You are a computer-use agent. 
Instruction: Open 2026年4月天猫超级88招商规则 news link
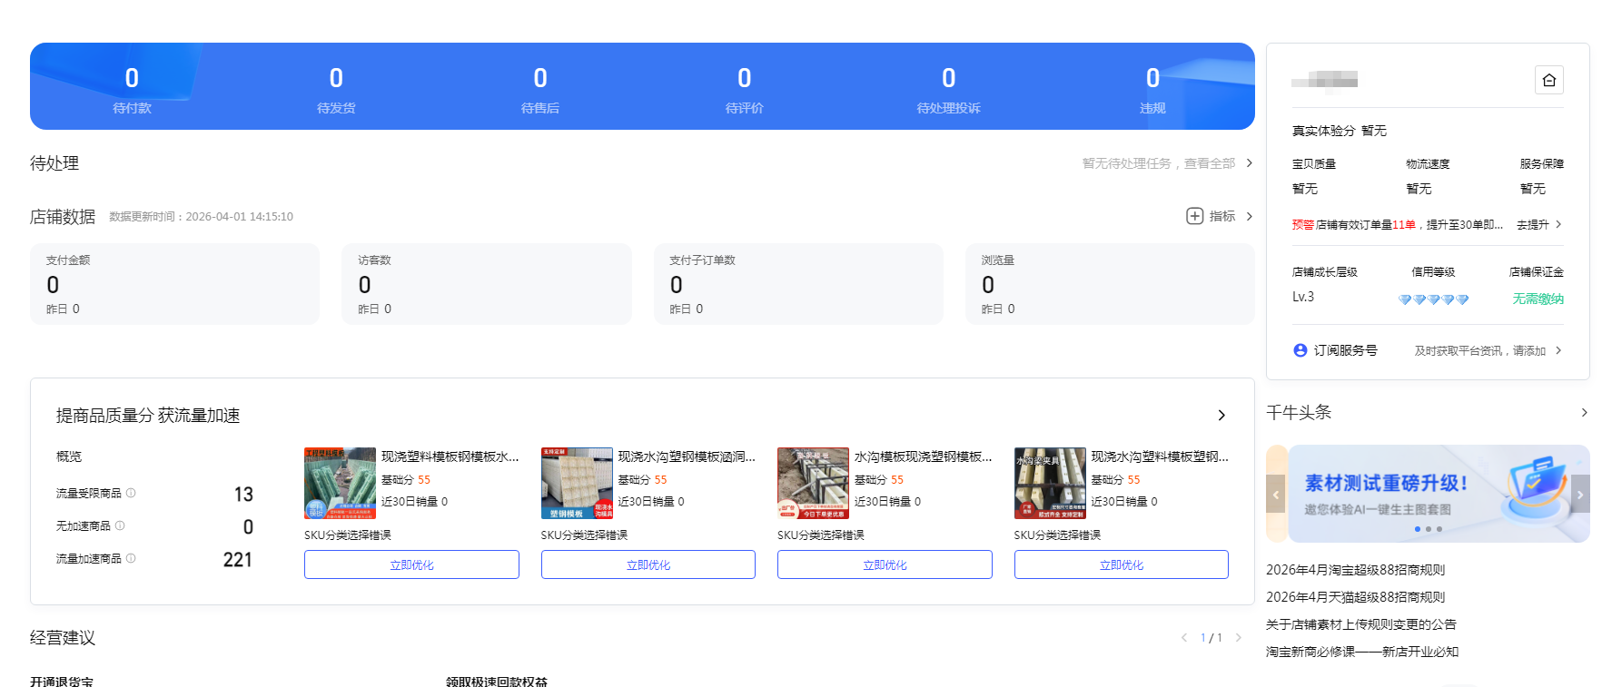[x=1355, y=597]
